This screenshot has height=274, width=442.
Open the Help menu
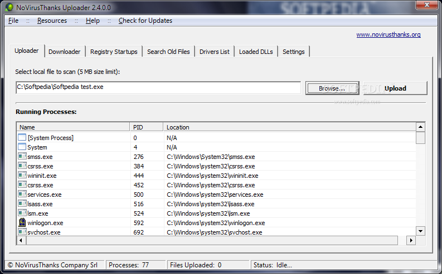click(93, 21)
